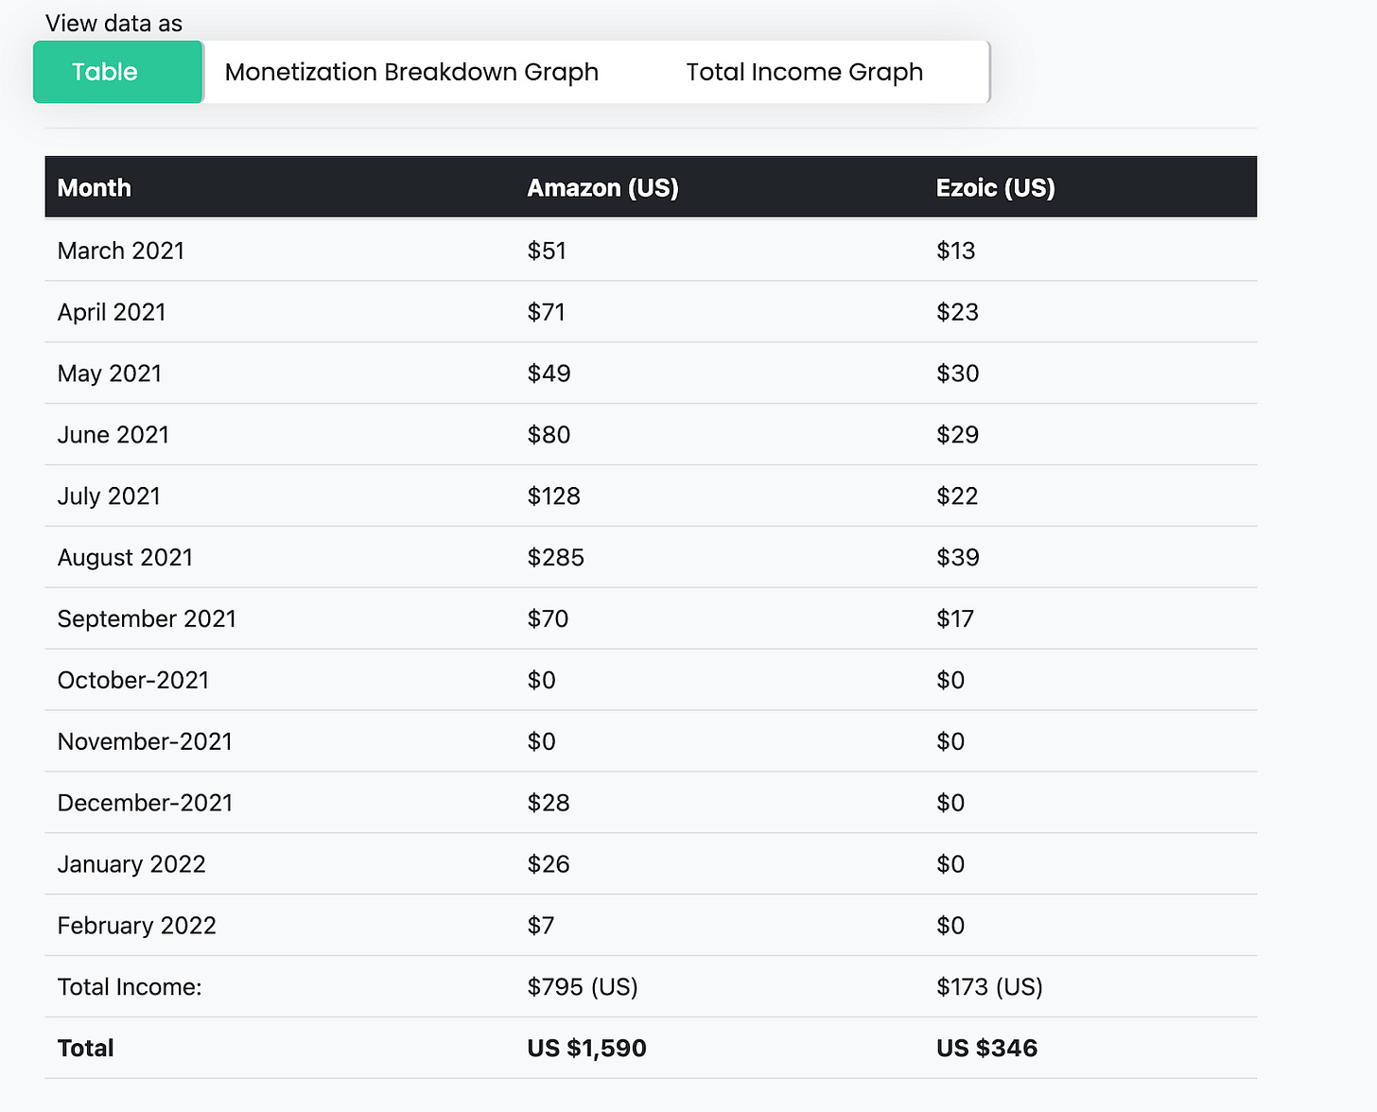
Task: Click the Amazon (US) column header
Action: tap(602, 187)
